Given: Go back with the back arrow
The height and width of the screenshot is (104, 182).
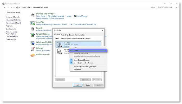Looking at the screenshot, I should click(x=4, y=8).
